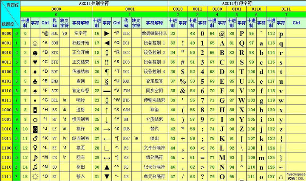This screenshot has width=306, height=181.
Task: Click the up-pointing triangle for decimal 30
Action: pyautogui.click(x=107, y=167)
